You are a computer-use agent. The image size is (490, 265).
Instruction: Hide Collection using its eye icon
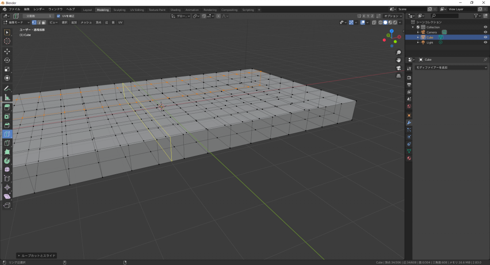point(485,27)
